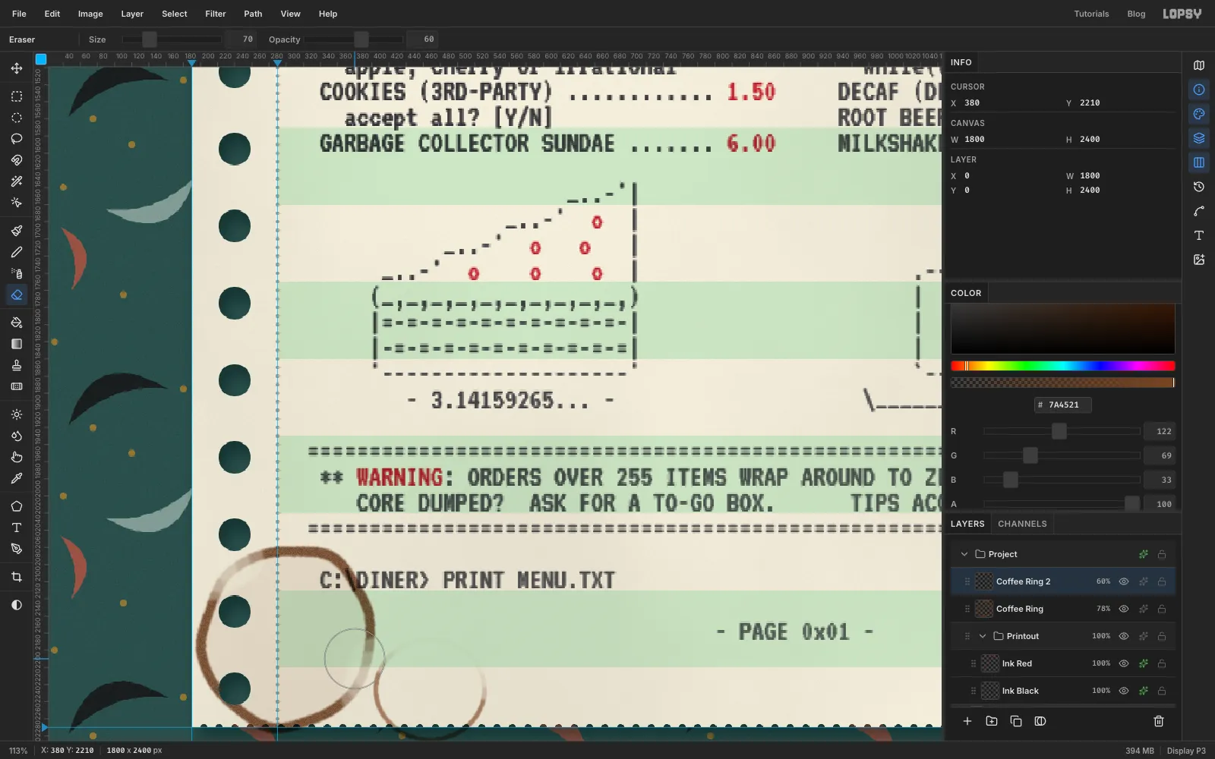Viewport: 1215px width, 759px height.
Task: Select the Text tool in left toolbar
Action: (17, 528)
